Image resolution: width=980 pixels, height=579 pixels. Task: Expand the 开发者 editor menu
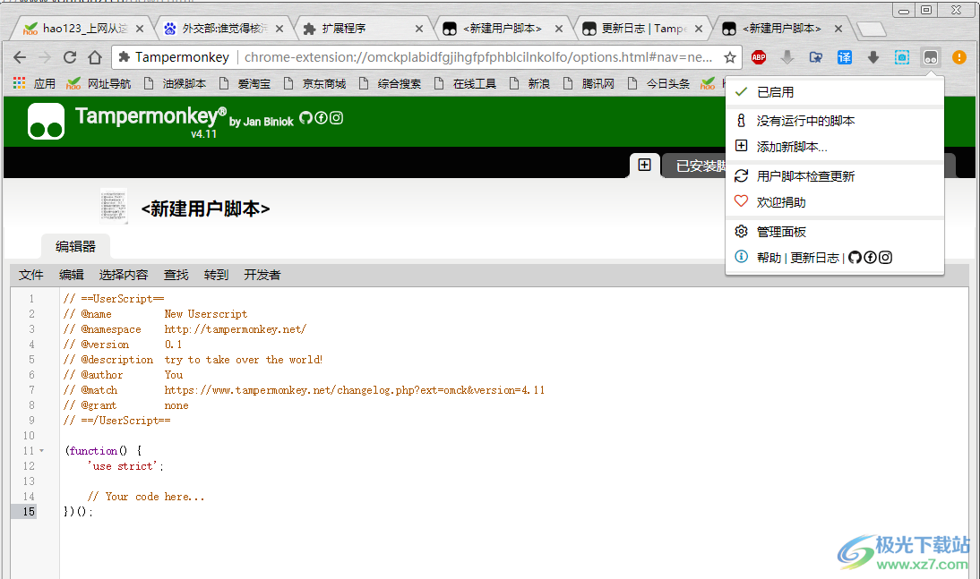click(262, 275)
